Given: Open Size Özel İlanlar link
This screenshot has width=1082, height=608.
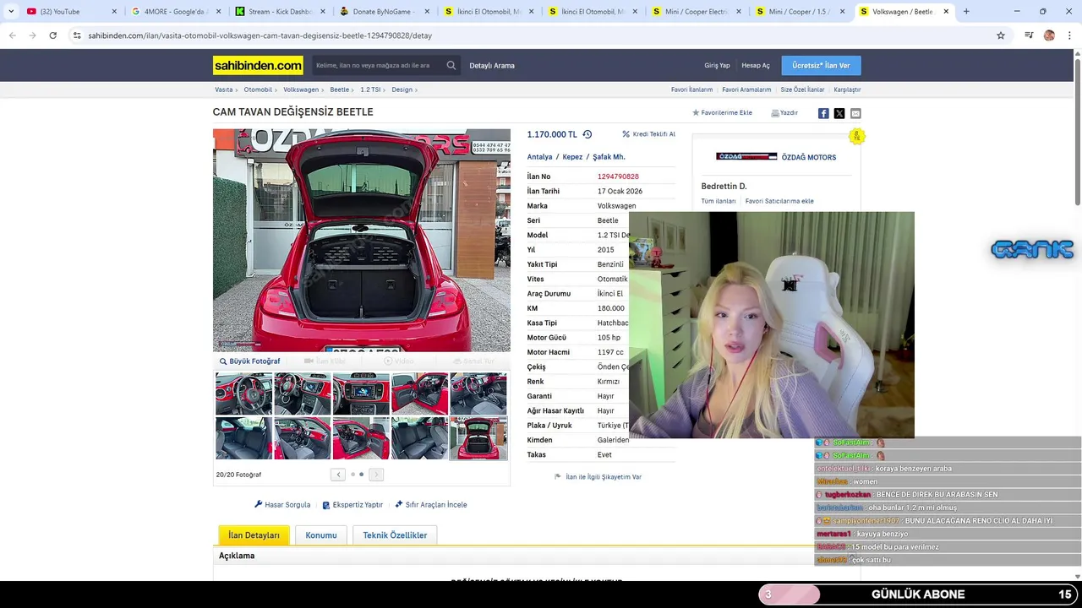Looking at the screenshot, I should (x=802, y=90).
